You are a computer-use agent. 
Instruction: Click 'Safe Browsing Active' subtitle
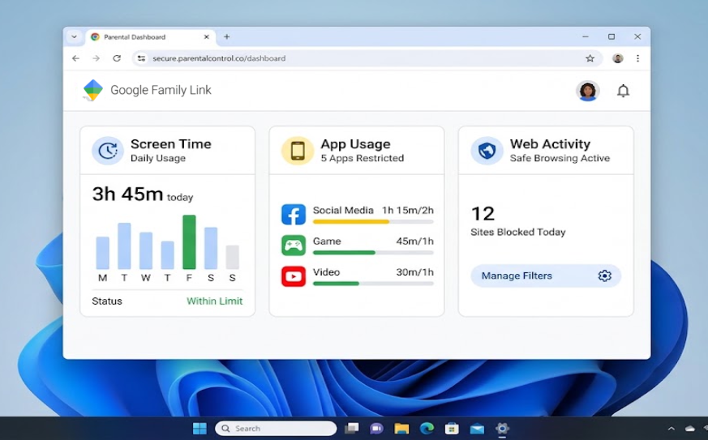click(x=560, y=158)
